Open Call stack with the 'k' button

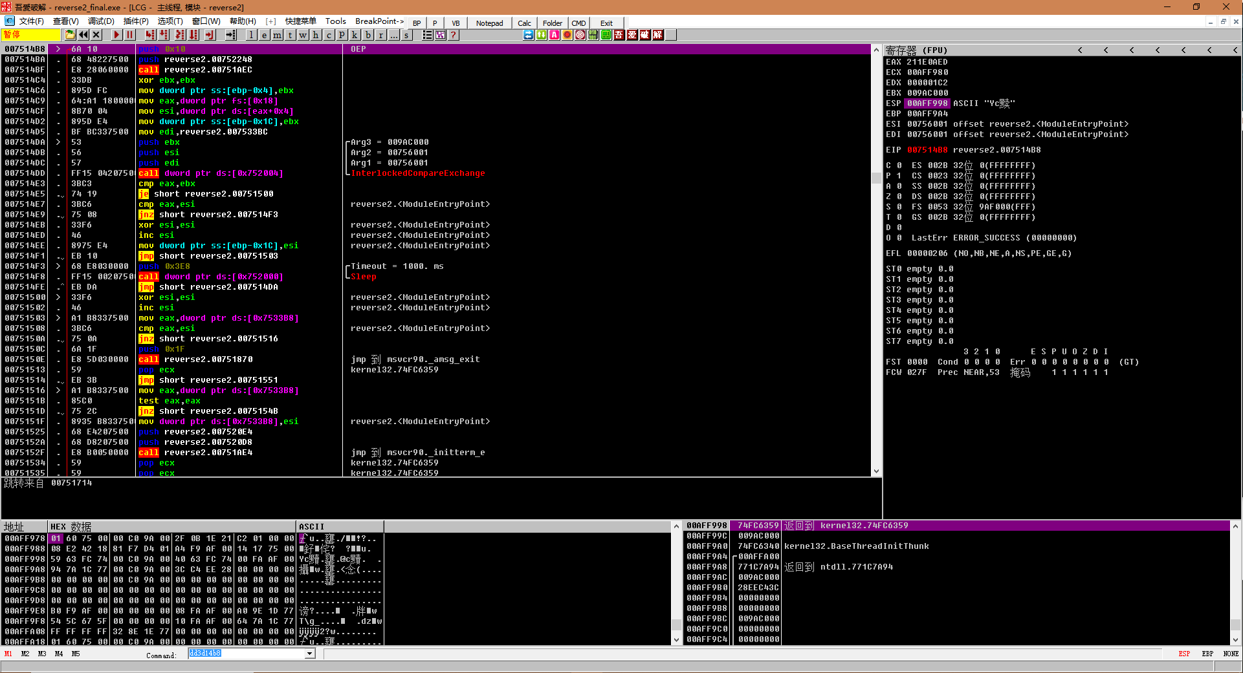pyautogui.click(x=355, y=35)
